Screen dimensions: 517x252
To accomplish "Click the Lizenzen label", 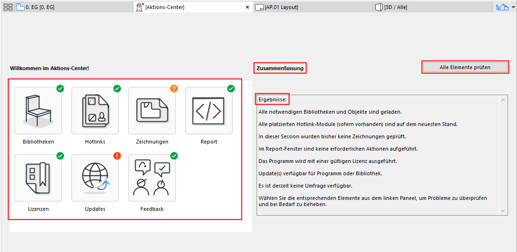I will point(38,209).
